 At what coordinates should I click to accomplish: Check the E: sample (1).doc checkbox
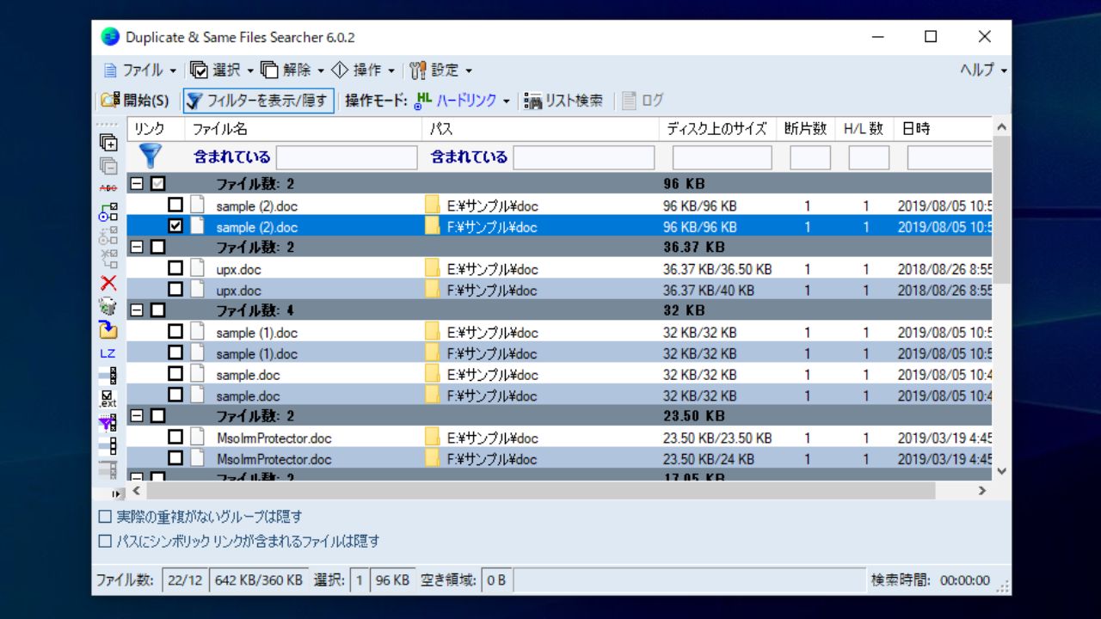tap(175, 331)
